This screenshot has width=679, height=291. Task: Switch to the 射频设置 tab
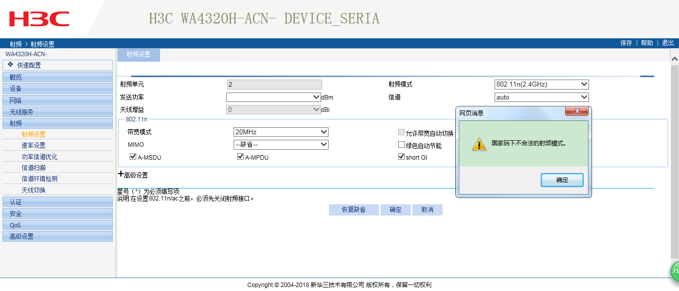tap(138, 55)
